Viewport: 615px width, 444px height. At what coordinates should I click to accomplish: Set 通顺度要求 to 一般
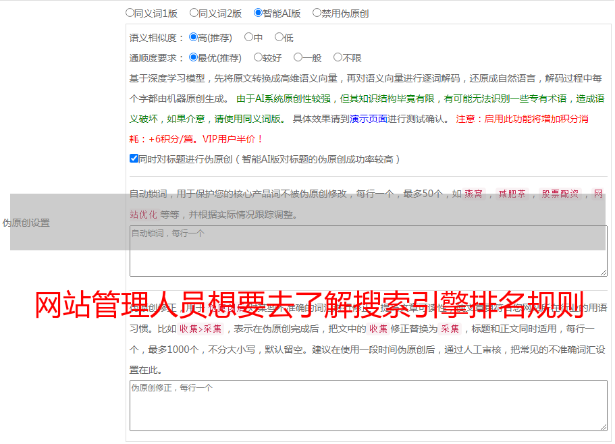298,57
